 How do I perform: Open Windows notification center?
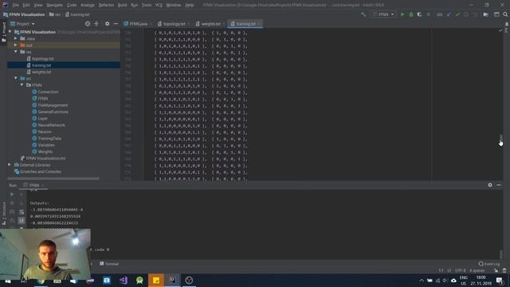point(500,280)
